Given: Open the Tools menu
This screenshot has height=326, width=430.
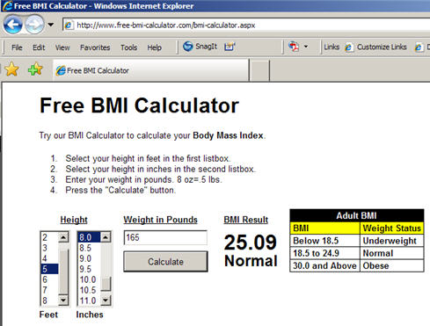Looking at the screenshot, I should 128,47.
